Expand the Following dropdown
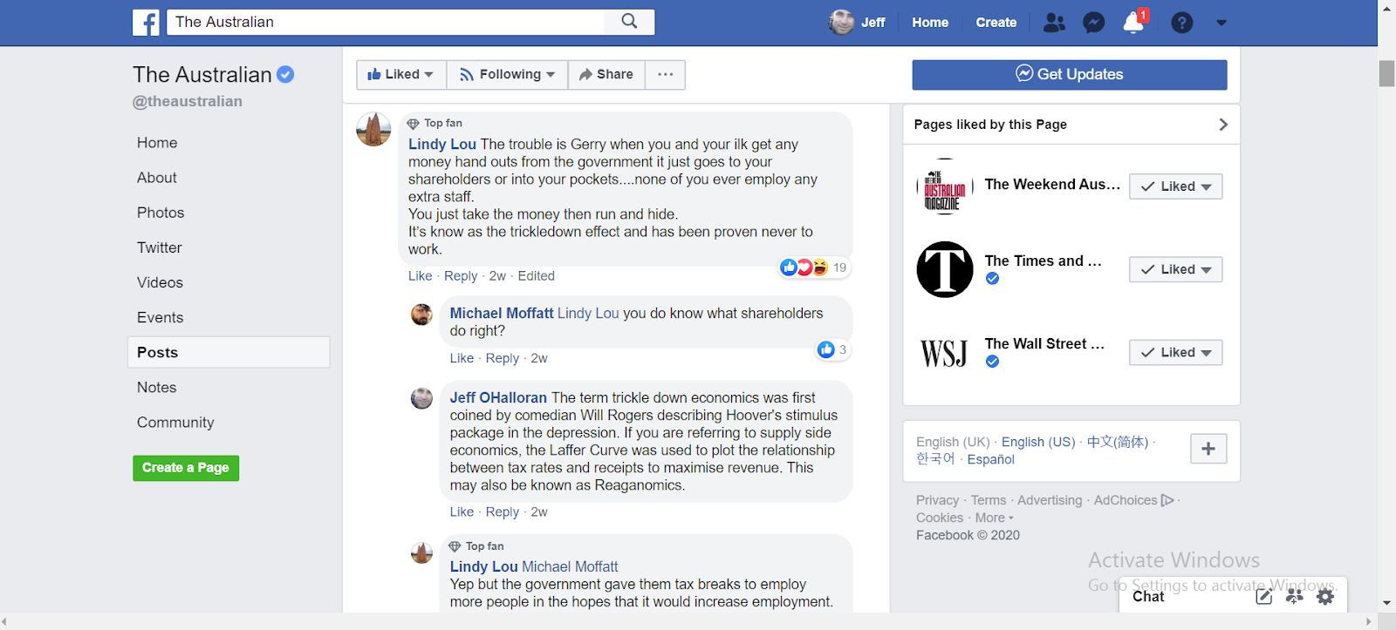The width and height of the screenshot is (1396, 630). click(x=507, y=75)
